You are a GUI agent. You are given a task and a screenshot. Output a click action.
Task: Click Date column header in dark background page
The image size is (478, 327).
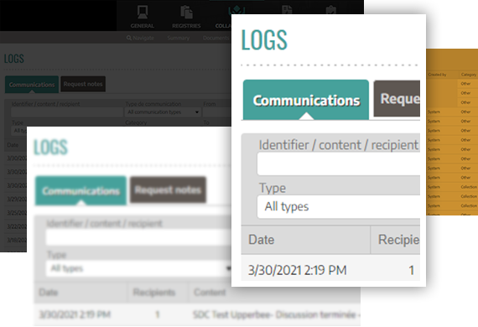13,145
